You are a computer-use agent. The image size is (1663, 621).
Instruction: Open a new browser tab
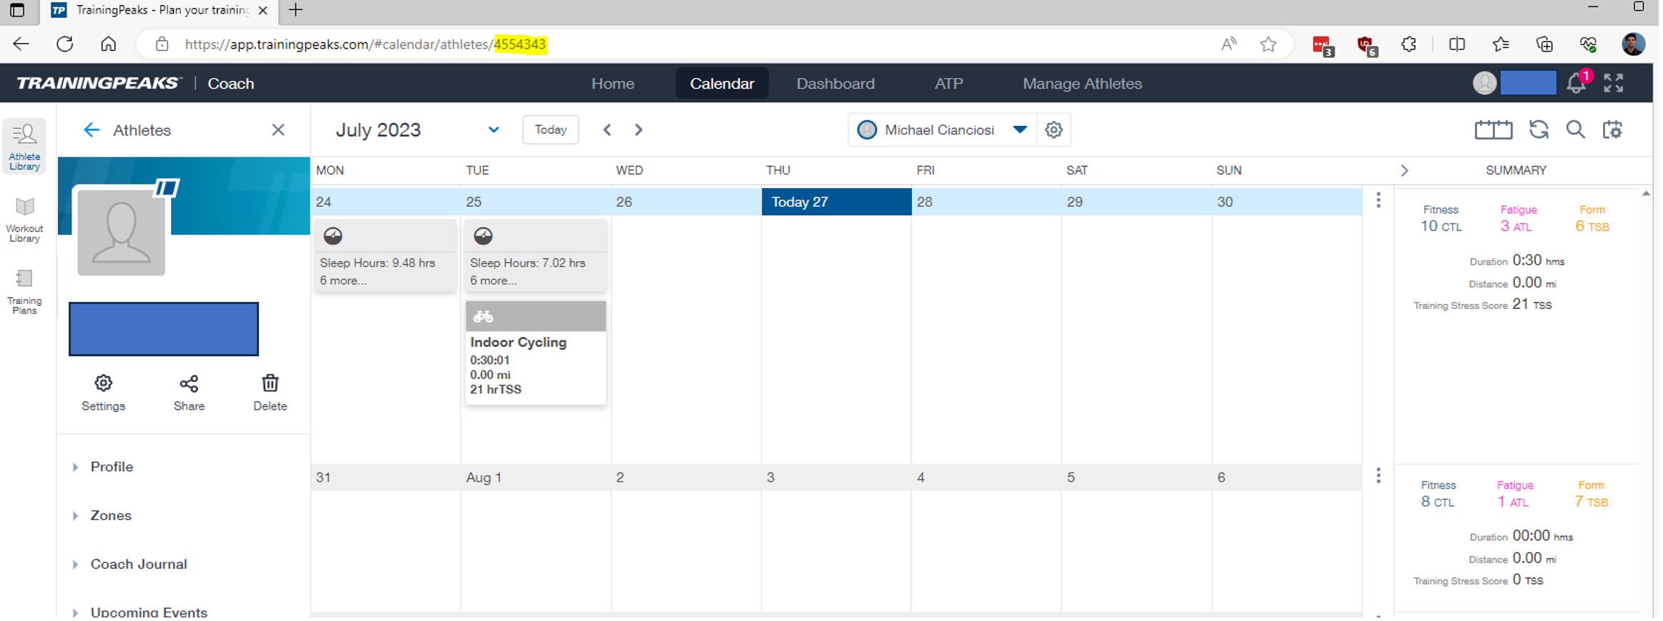point(295,10)
